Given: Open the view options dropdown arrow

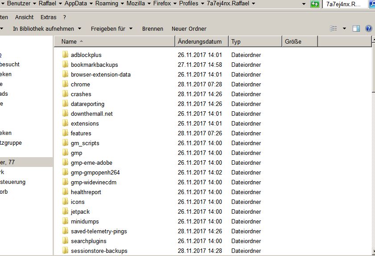Looking at the screenshot, I should [344, 28].
